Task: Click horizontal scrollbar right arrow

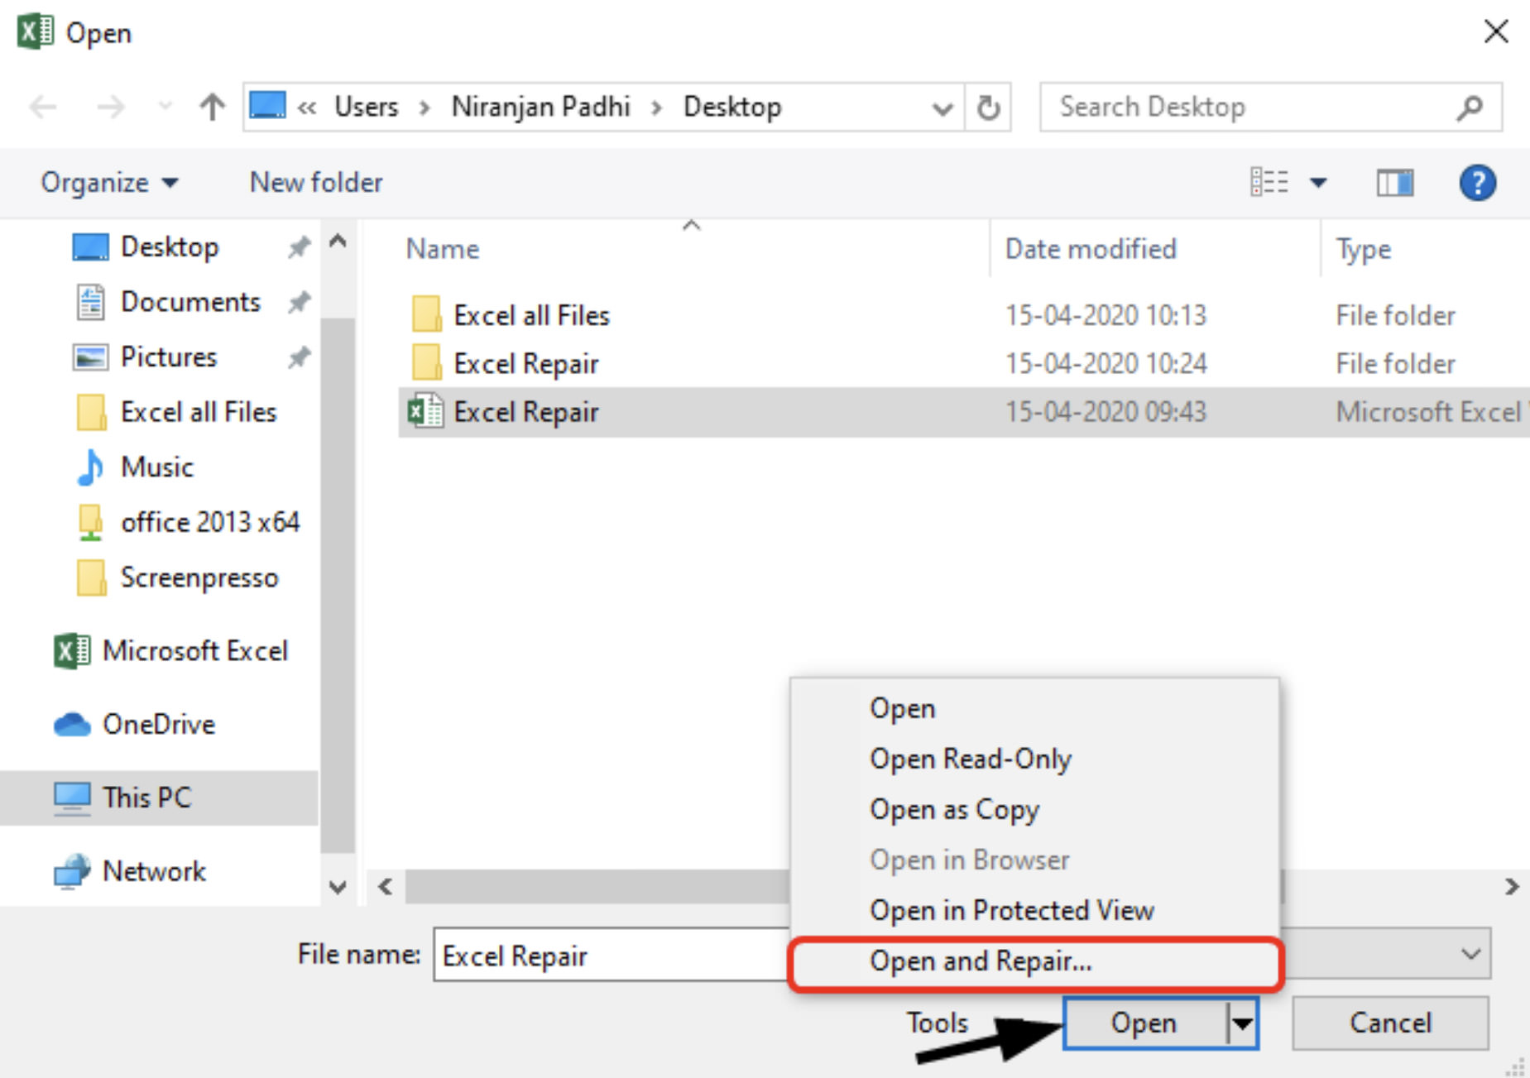Action: [x=1511, y=887]
